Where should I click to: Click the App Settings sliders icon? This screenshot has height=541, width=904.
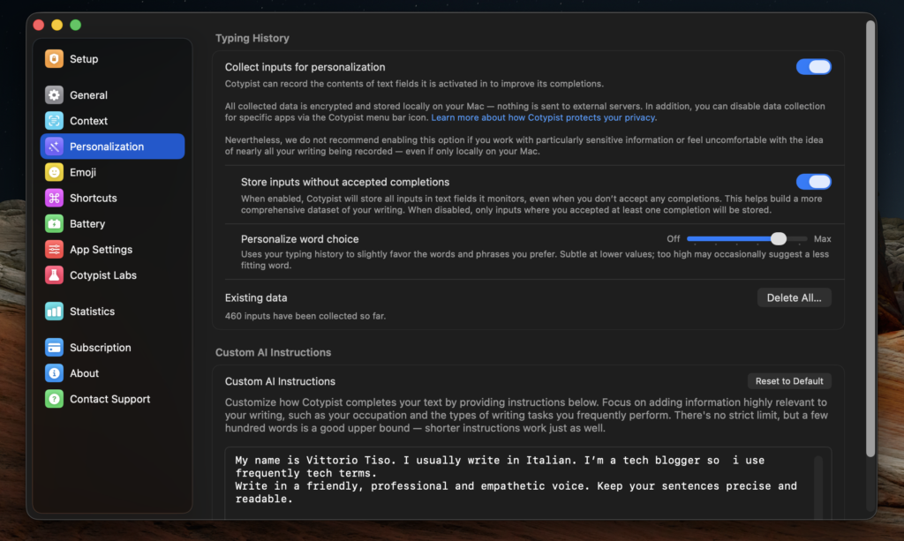click(54, 250)
